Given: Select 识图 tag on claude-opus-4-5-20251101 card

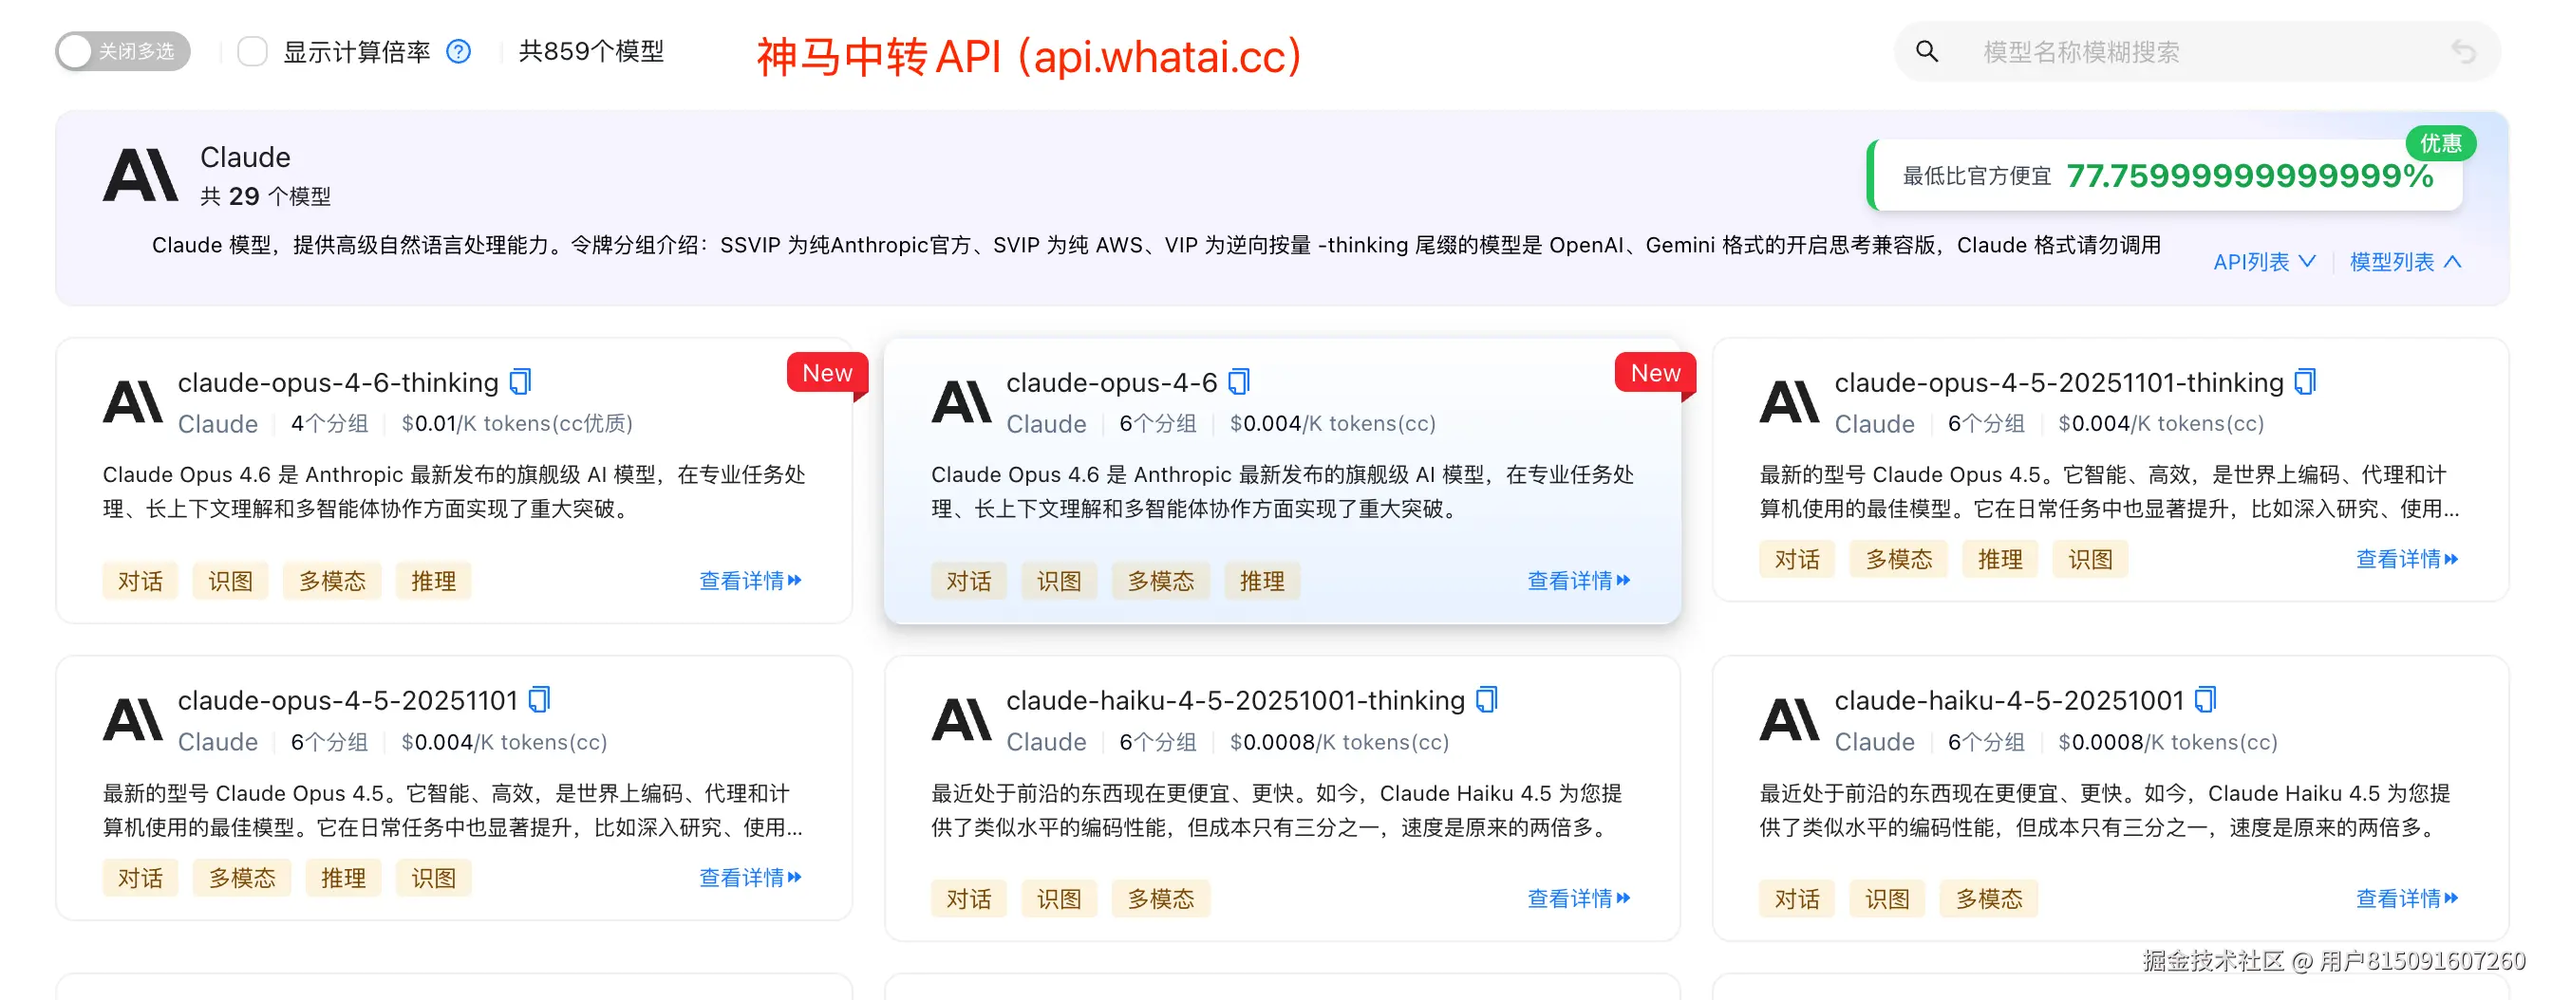Looking at the screenshot, I should [x=433, y=879].
